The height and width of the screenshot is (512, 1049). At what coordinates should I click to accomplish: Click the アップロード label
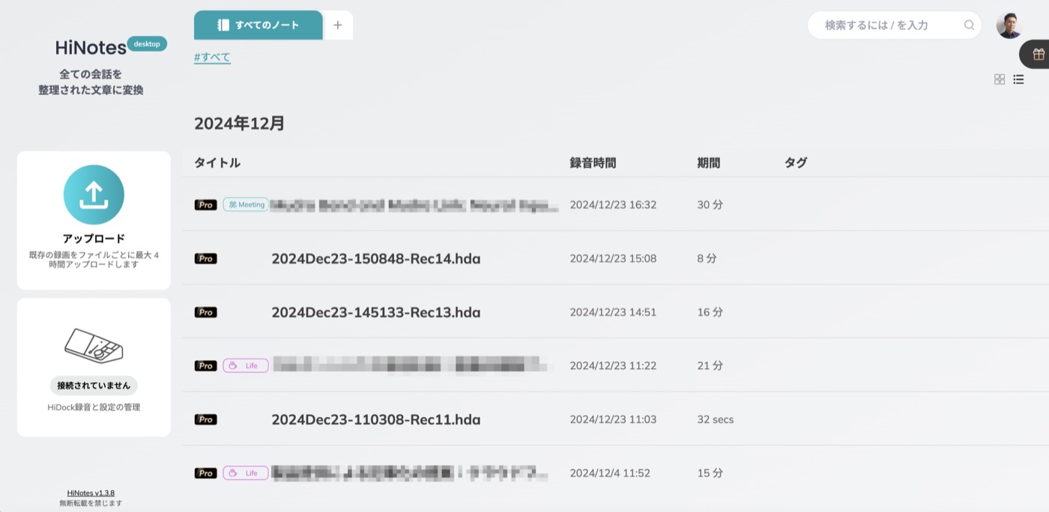click(94, 239)
